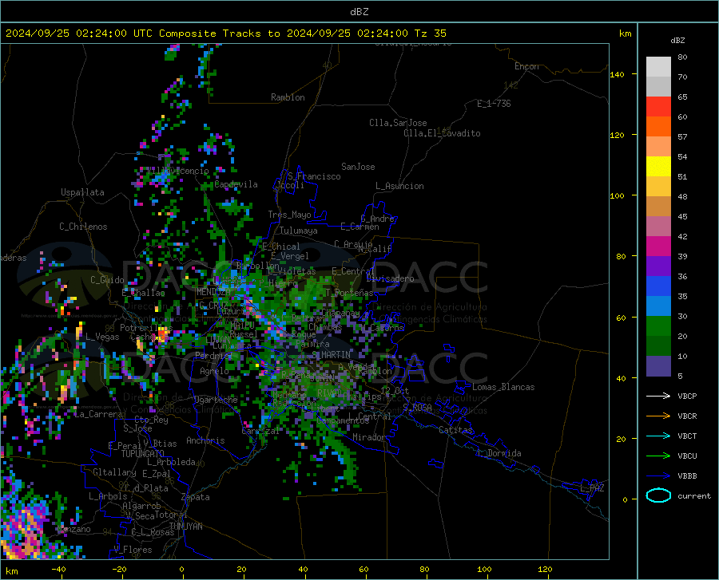Click the TUNUYAN map label

(185, 526)
